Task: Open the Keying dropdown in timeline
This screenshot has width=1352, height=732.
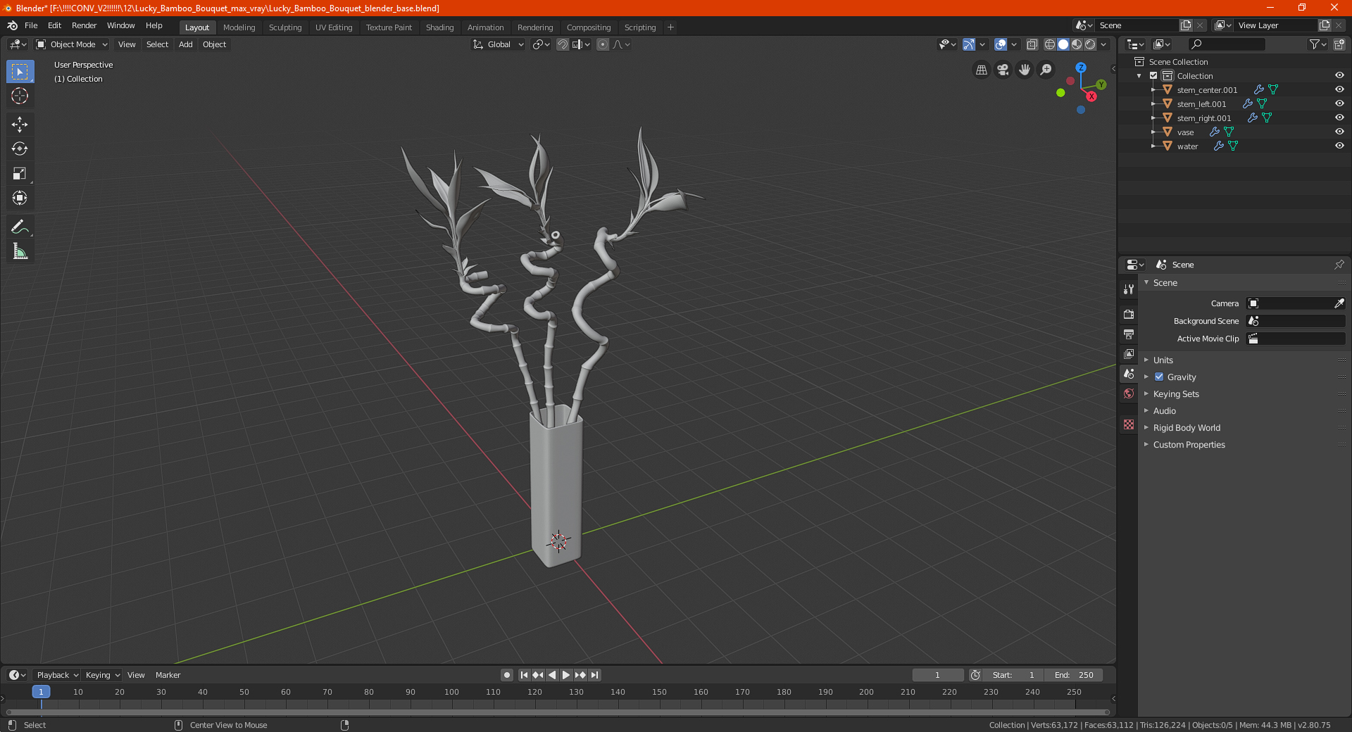Action: coord(102,675)
